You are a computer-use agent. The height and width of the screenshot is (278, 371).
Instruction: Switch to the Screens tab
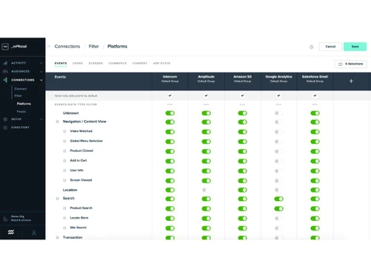pos(96,63)
